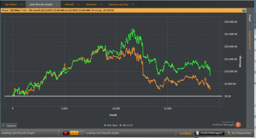
Task: Switch to the By Stakes tab
Action: click(11, 4)
